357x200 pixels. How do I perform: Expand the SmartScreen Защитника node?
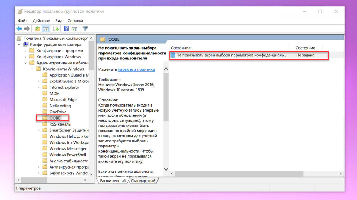[39, 130]
